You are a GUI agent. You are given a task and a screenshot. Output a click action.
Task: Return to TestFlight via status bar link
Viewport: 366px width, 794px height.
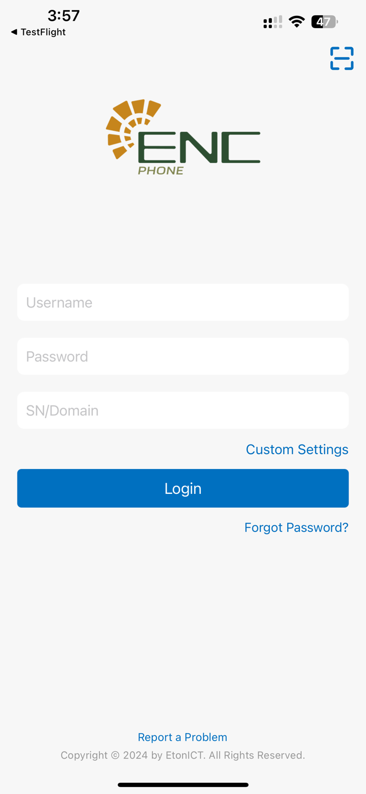coord(37,32)
